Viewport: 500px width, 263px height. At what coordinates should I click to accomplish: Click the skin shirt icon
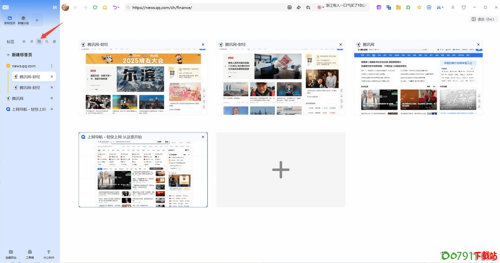click(x=464, y=8)
